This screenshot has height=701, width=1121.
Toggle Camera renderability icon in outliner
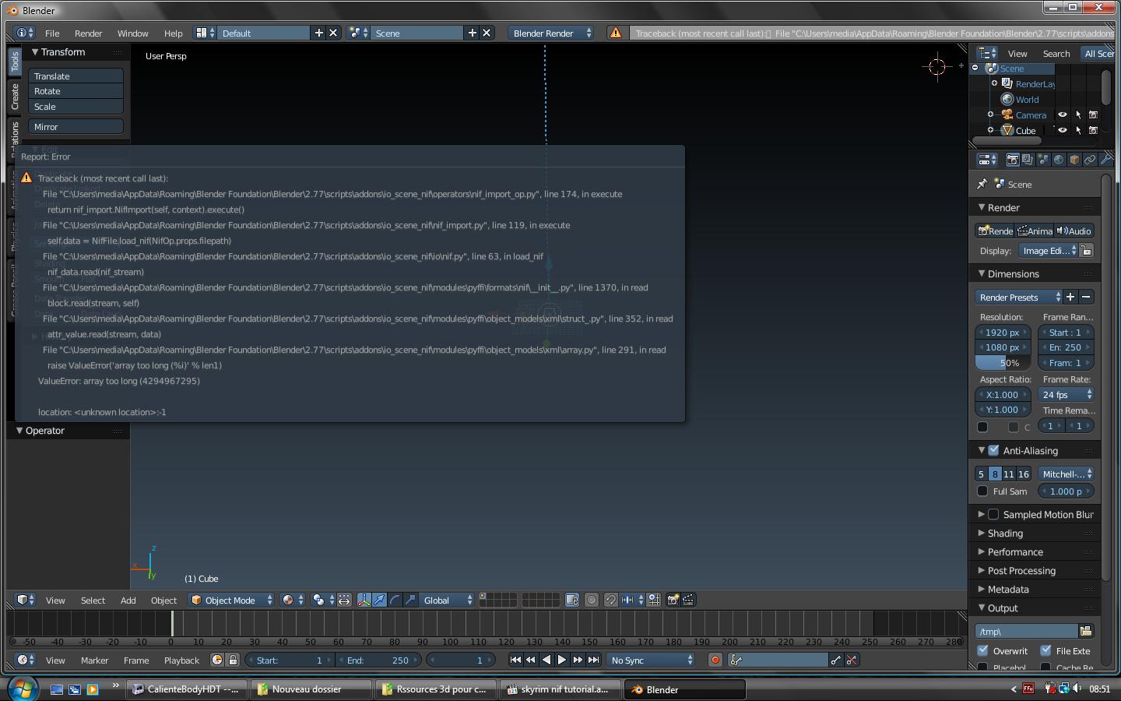pyautogui.click(x=1093, y=114)
